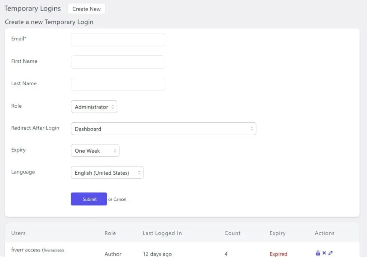Click the Actions column header
This screenshot has height=257, width=367.
point(324,233)
